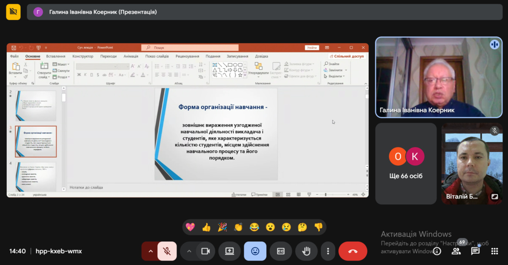Open the chat messages panel
This screenshot has width=508, height=265.
pos(475,251)
